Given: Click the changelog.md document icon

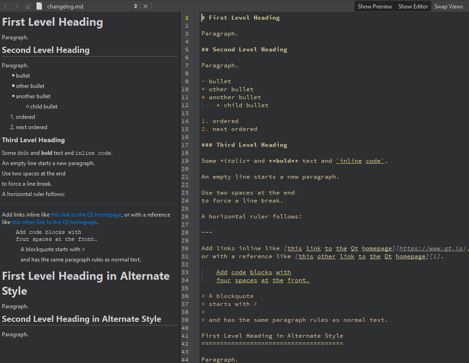Looking at the screenshot, I should coord(39,6).
